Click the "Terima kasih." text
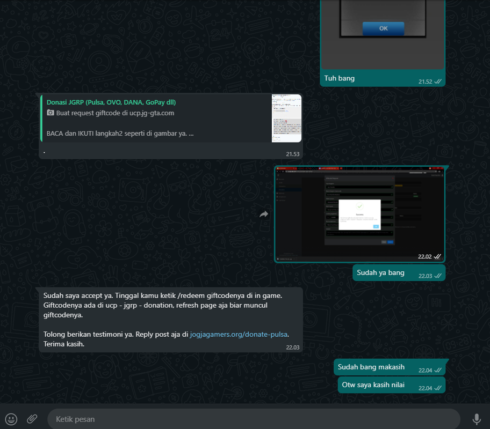The width and height of the screenshot is (490, 429). [64, 344]
